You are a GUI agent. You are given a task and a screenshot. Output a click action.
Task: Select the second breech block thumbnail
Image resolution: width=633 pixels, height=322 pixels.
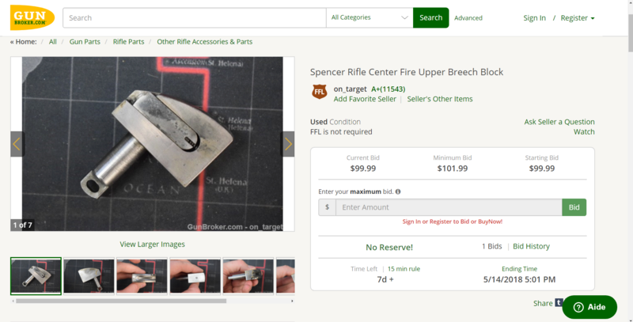coord(89,276)
